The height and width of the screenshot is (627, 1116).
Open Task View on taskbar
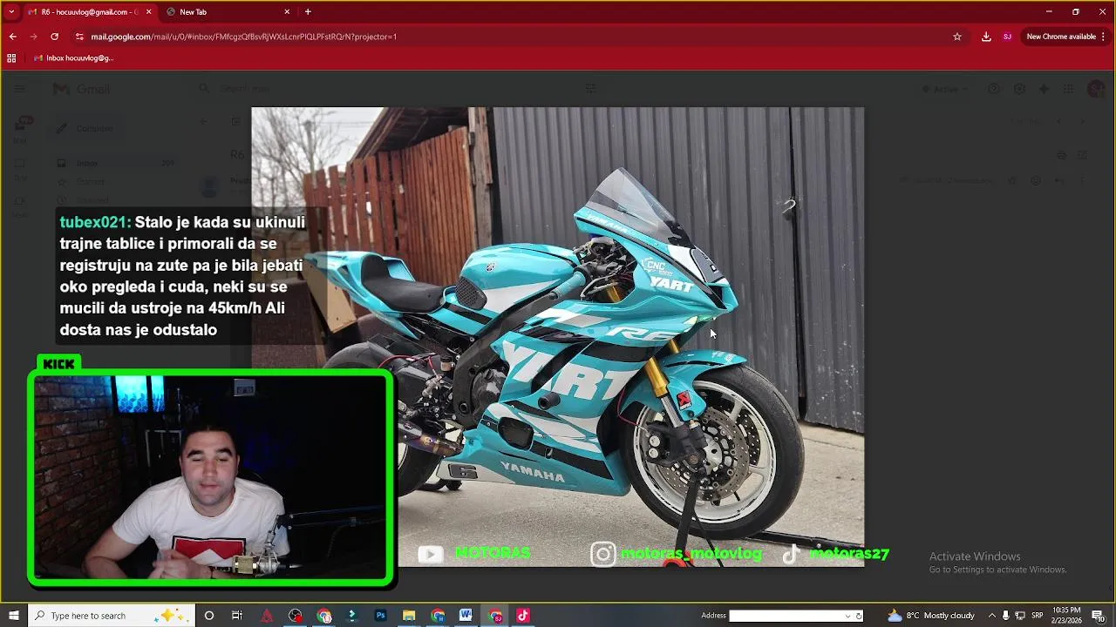pos(237,616)
